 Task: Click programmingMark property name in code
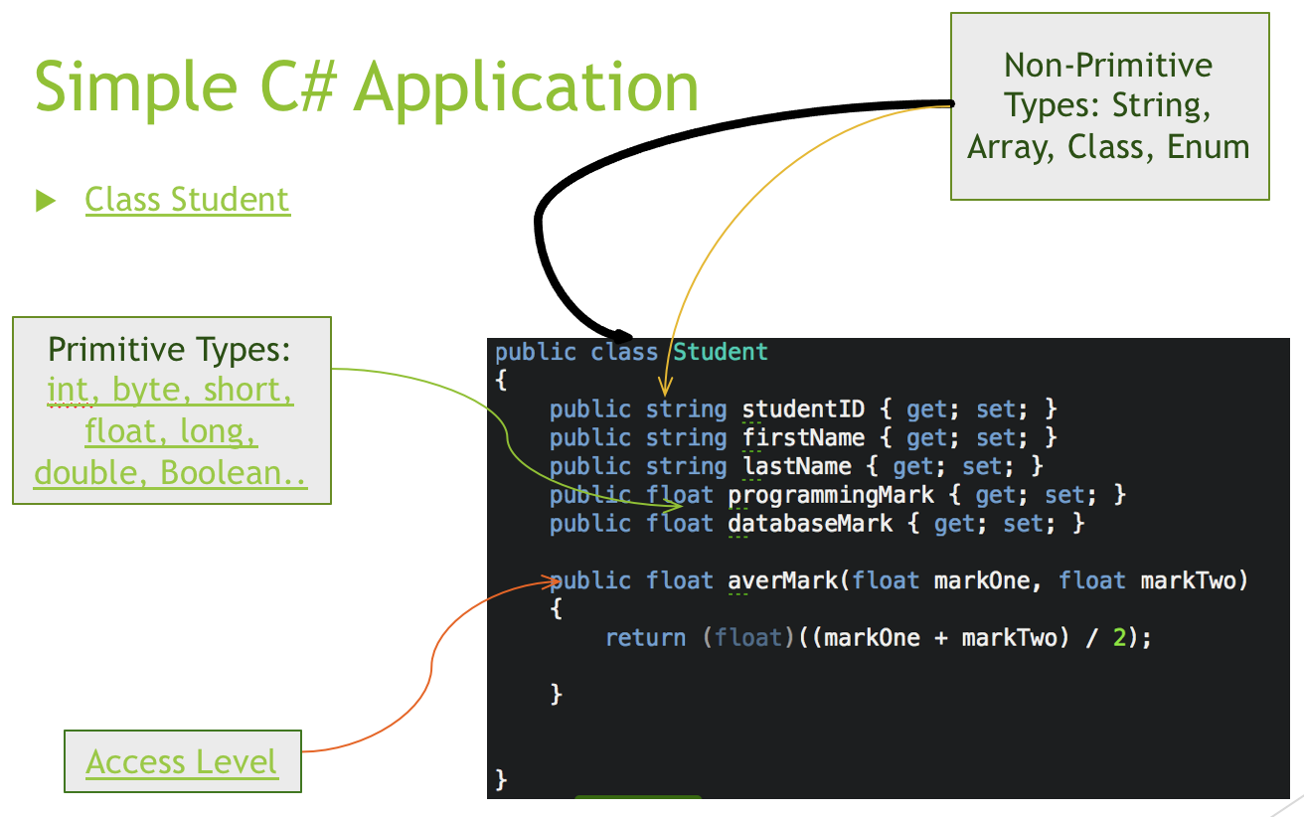(x=831, y=494)
